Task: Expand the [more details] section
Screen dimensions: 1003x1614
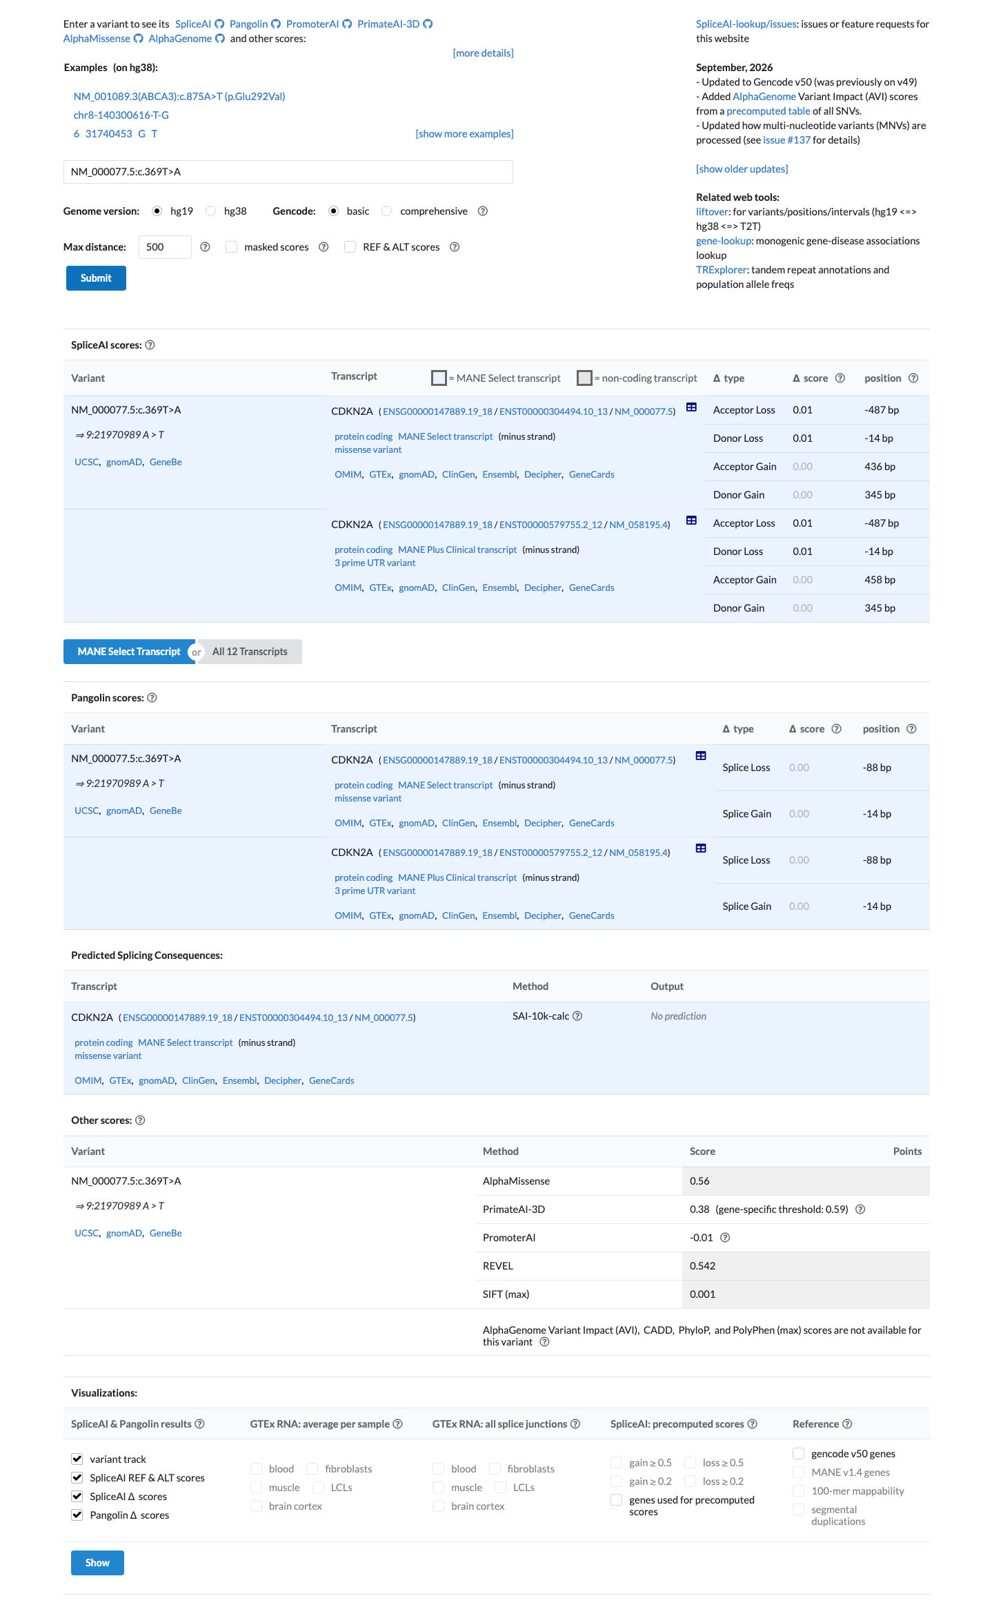Action: click(x=483, y=53)
